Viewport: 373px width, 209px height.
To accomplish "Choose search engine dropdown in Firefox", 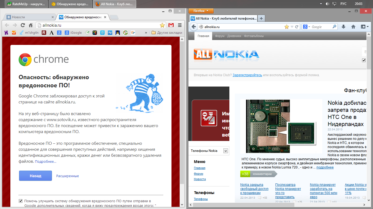I will click(307, 27).
